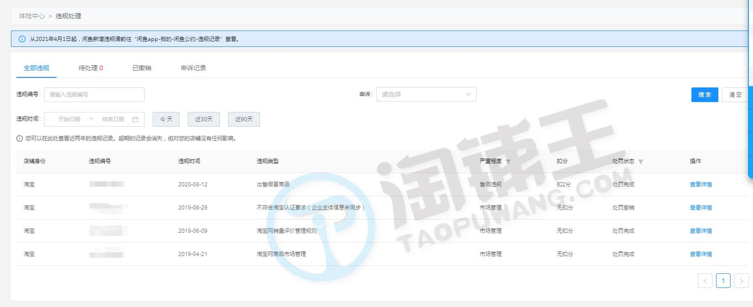Click the 扣分 column header

(x=562, y=161)
